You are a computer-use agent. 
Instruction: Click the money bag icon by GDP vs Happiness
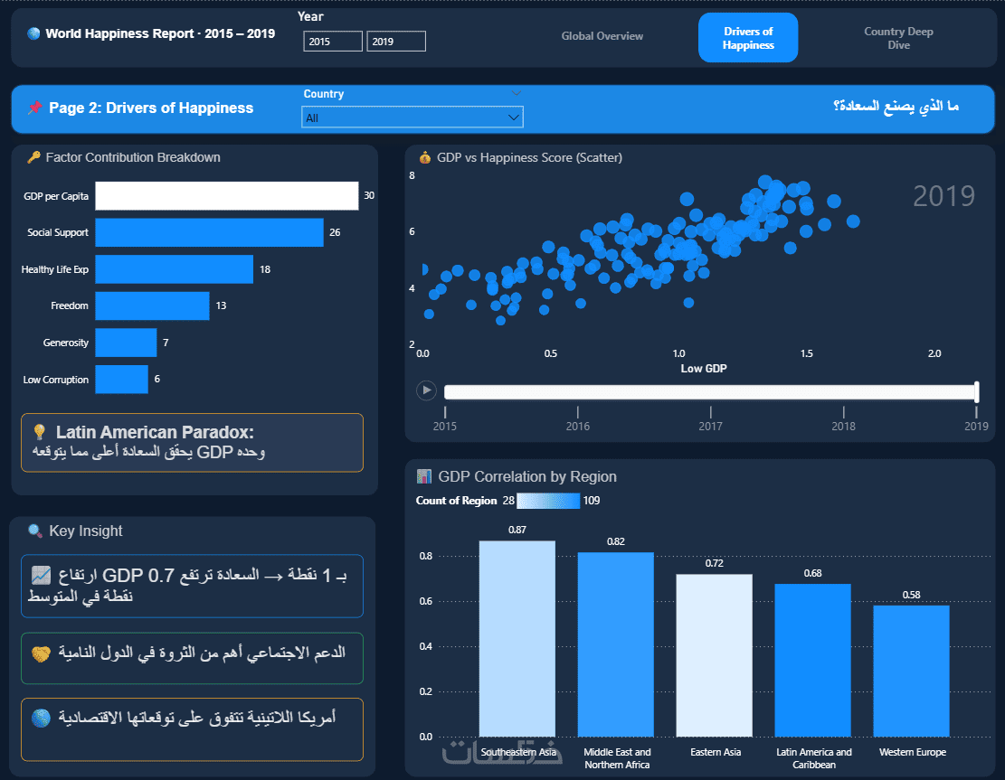point(425,157)
